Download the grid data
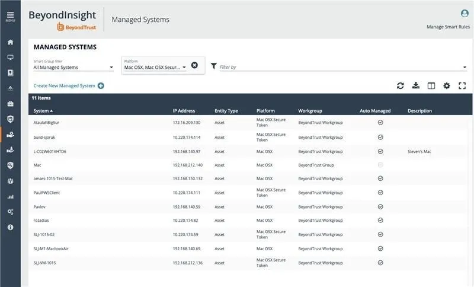Screen dimensions: 474x287 416,85
